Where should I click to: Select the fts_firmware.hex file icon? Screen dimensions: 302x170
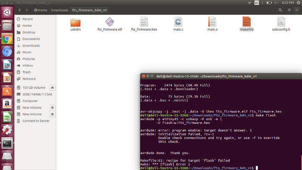(144, 22)
